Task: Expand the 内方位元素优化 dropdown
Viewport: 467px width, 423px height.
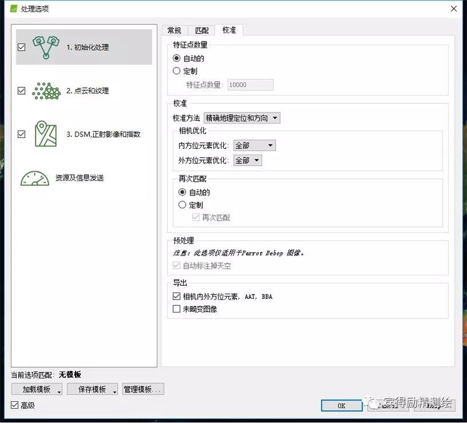Action: pos(254,146)
